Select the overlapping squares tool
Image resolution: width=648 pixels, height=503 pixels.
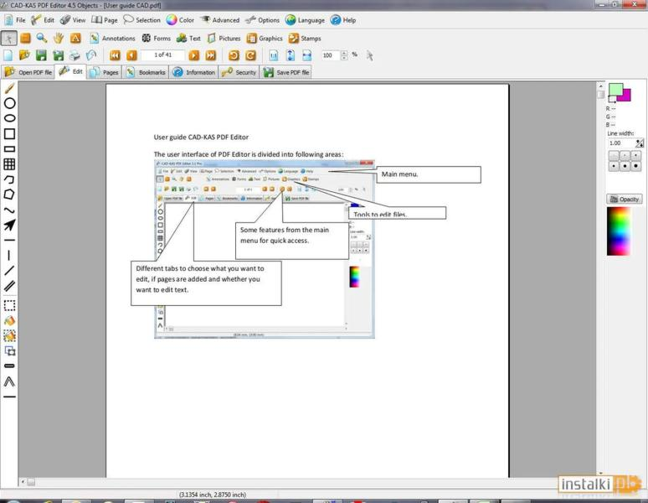point(9,350)
